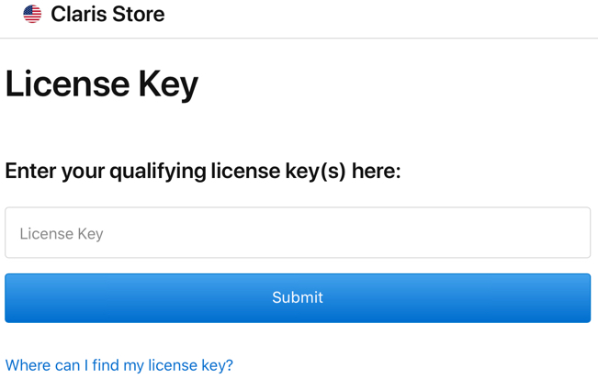Viewport: 598px width, 390px height.
Task: Click the Claris Store title
Action: pos(107,14)
